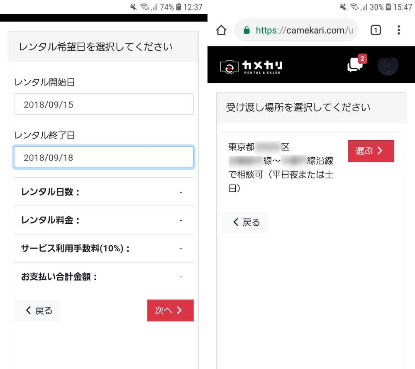Tap the muted sound icon near 12:37
Screen dimensions: 415x369
[133, 7]
